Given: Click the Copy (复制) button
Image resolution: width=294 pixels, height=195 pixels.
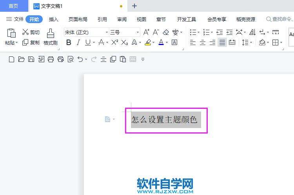Looking at the screenshot, I should point(31,42).
